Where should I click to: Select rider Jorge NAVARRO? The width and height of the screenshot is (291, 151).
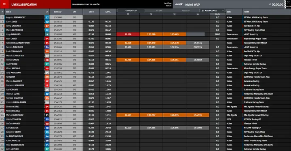coord(13,34)
